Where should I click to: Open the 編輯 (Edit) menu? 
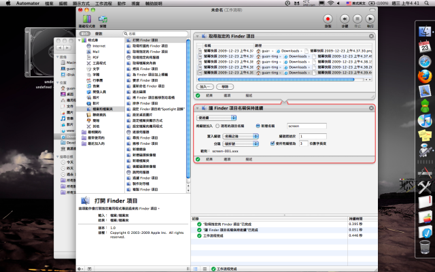coord(63,3)
